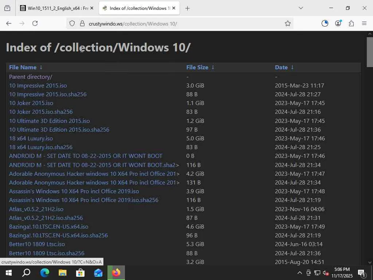Viewport: 373px width, 280px height.
Task: Open the Firefox account icon
Action: pyautogui.click(x=338, y=23)
